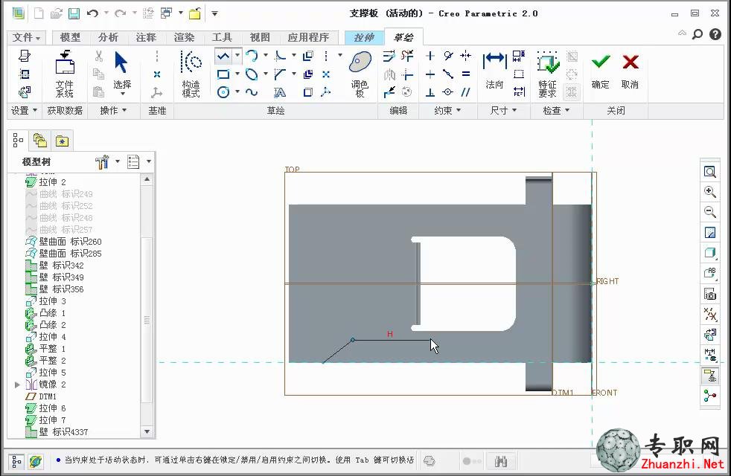Switch to the 注释 ribbon tab
Image resolution: width=731 pixels, height=476 pixels.
coord(146,37)
